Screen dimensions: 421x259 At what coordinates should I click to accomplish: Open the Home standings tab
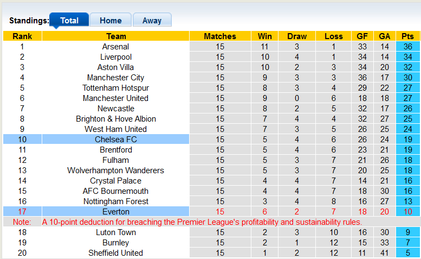pos(111,21)
